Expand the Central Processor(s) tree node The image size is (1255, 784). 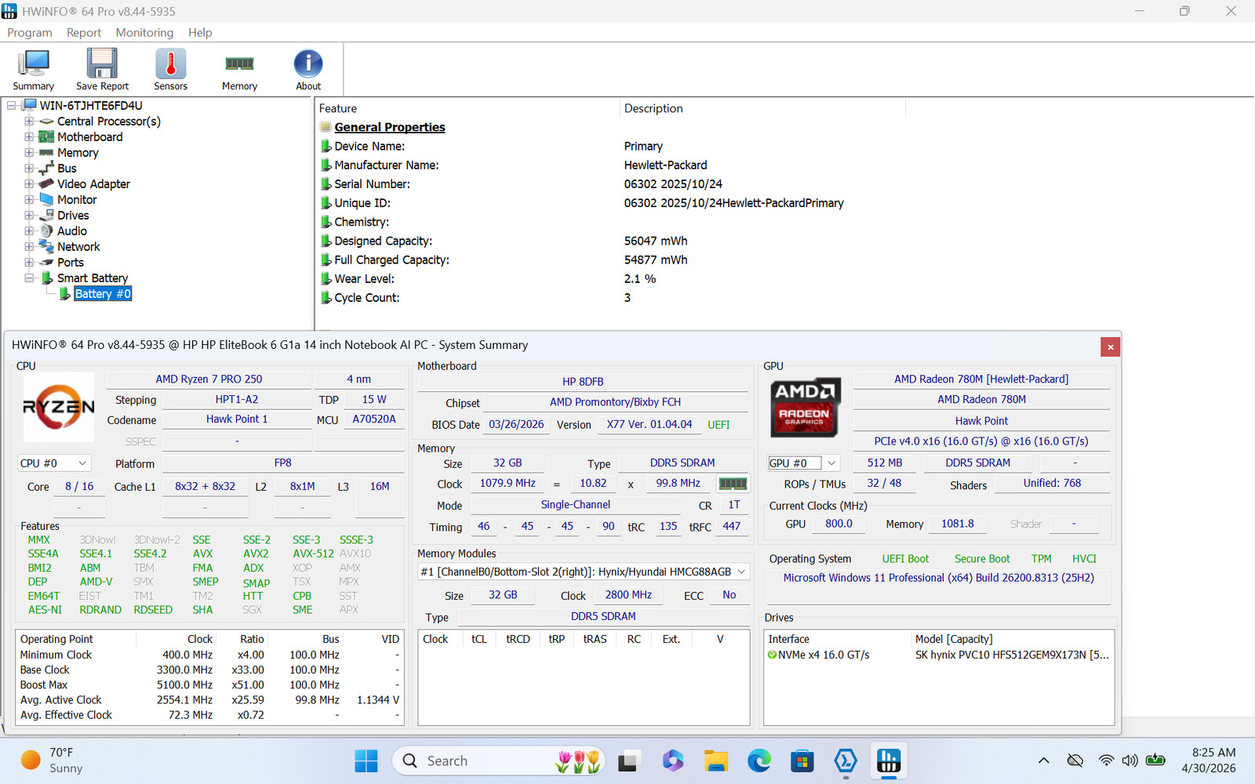click(29, 122)
